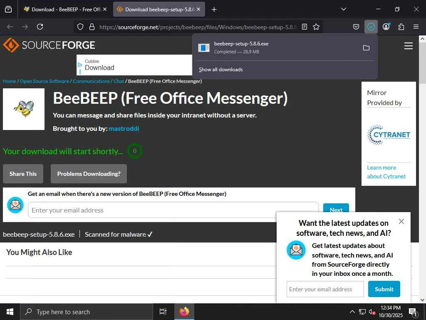Image resolution: width=426 pixels, height=320 pixels.
Task: Click Learn more about Cytranet
Action: click(386, 172)
